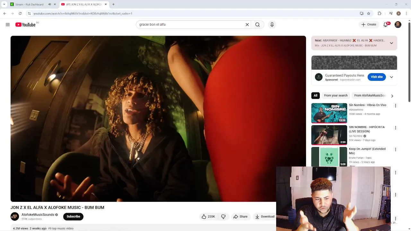This screenshot has width=411, height=231.
Task: Click the ad banner image
Action: pyautogui.click(x=354, y=63)
